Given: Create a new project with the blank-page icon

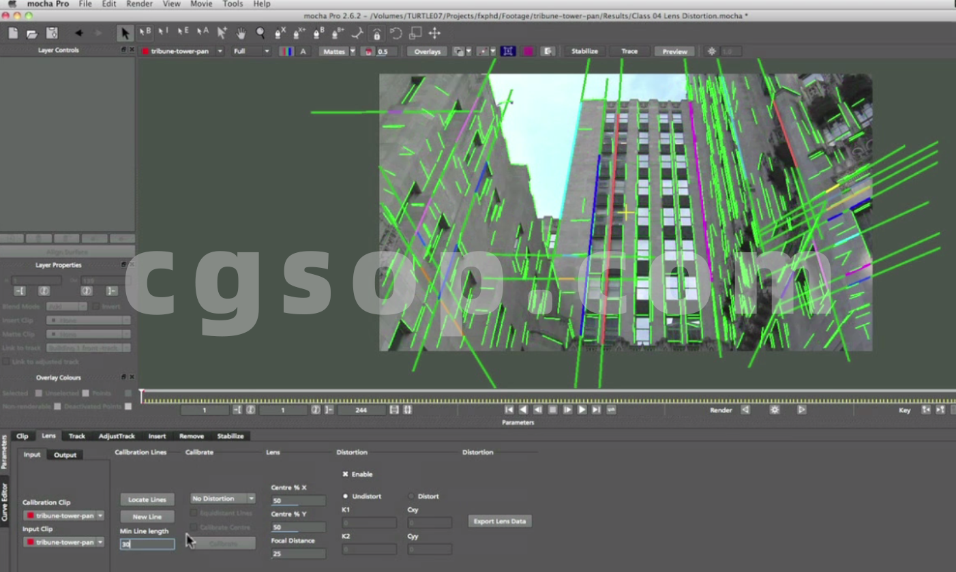Looking at the screenshot, I should 14,33.
